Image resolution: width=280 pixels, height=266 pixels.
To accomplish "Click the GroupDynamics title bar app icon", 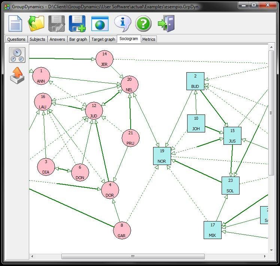I will [x=7, y=7].
